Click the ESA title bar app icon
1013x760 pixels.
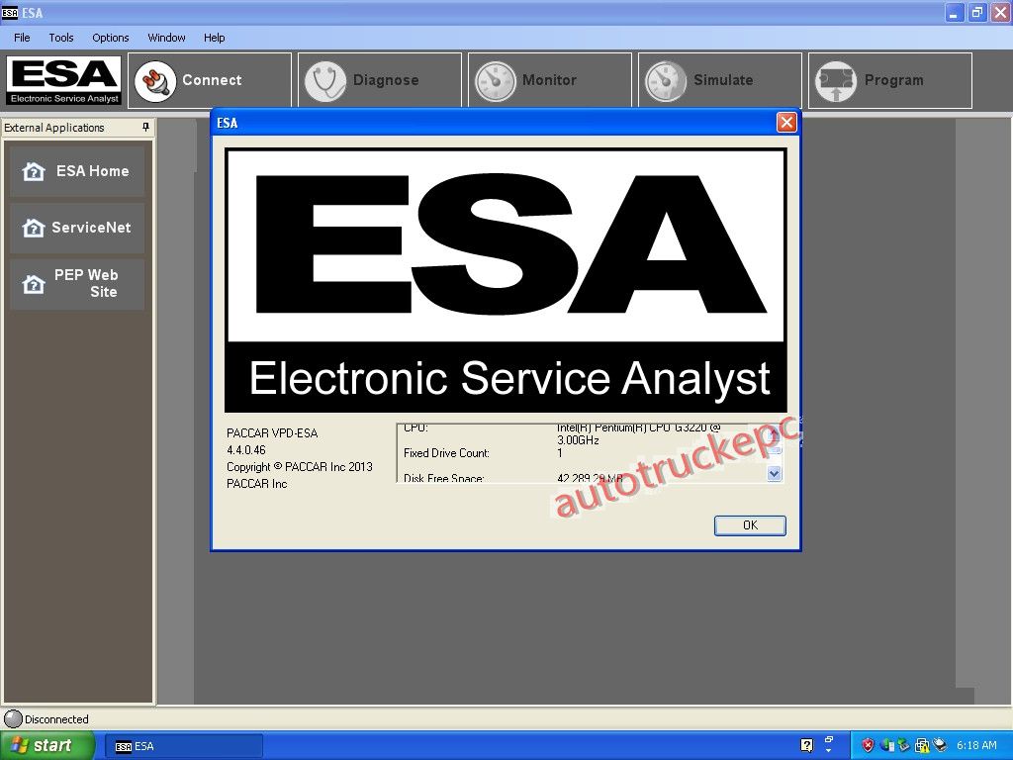coord(10,12)
